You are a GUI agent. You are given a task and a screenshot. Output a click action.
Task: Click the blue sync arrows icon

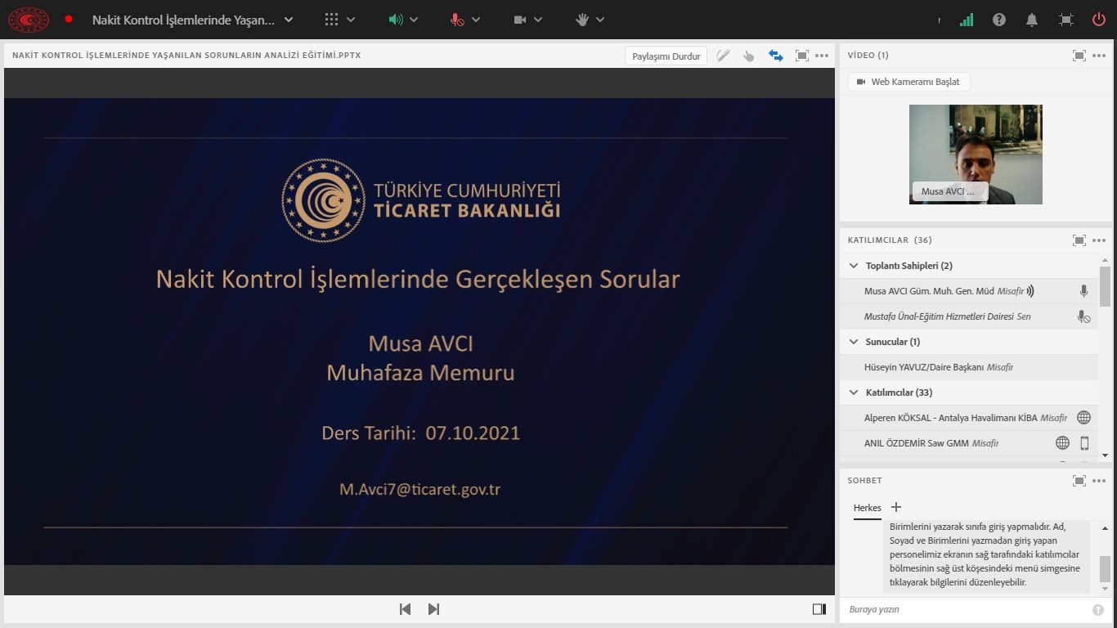[775, 56]
